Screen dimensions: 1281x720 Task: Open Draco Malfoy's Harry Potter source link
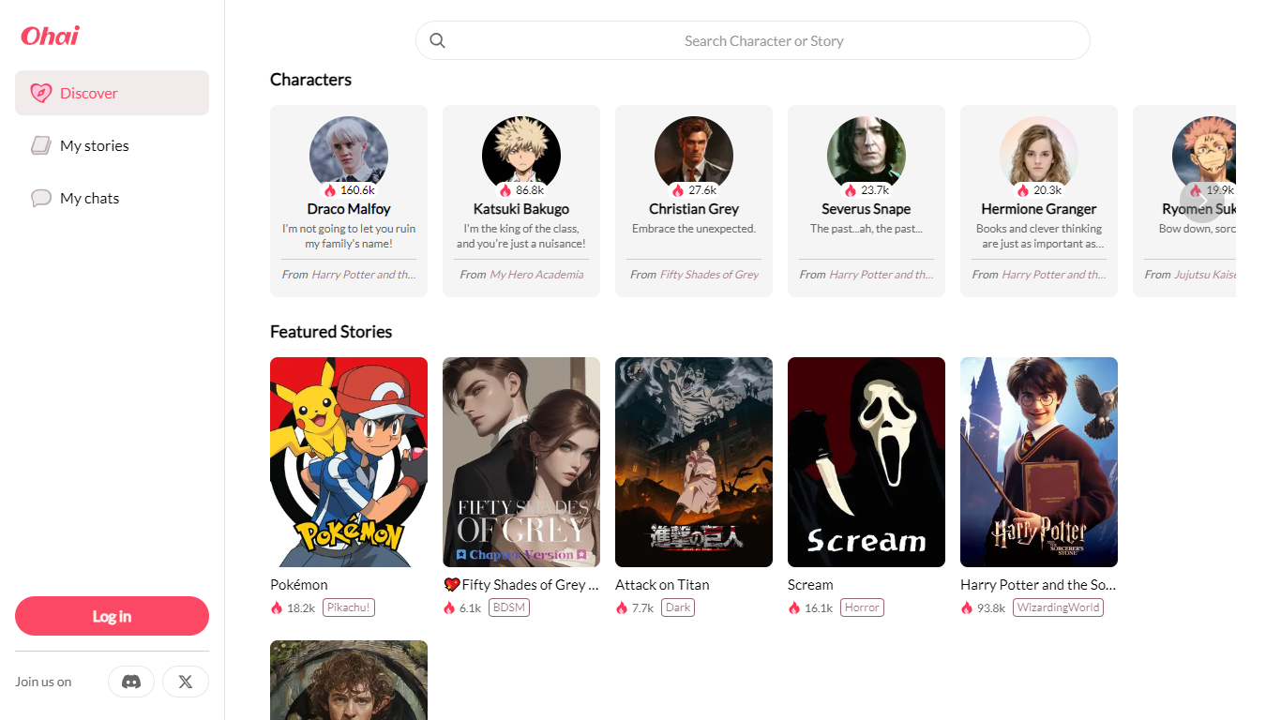(x=364, y=275)
